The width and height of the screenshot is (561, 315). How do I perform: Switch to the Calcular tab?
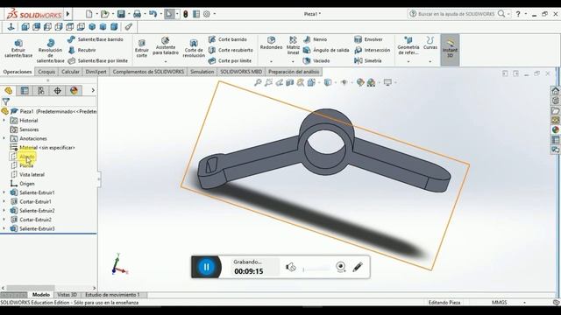pyautogui.click(x=70, y=72)
